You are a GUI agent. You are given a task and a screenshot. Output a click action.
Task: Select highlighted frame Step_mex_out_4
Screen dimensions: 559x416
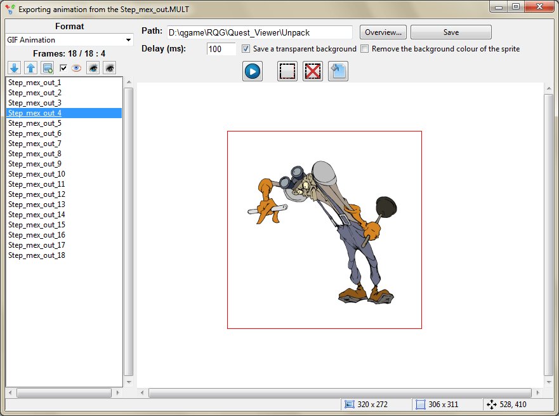point(64,113)
